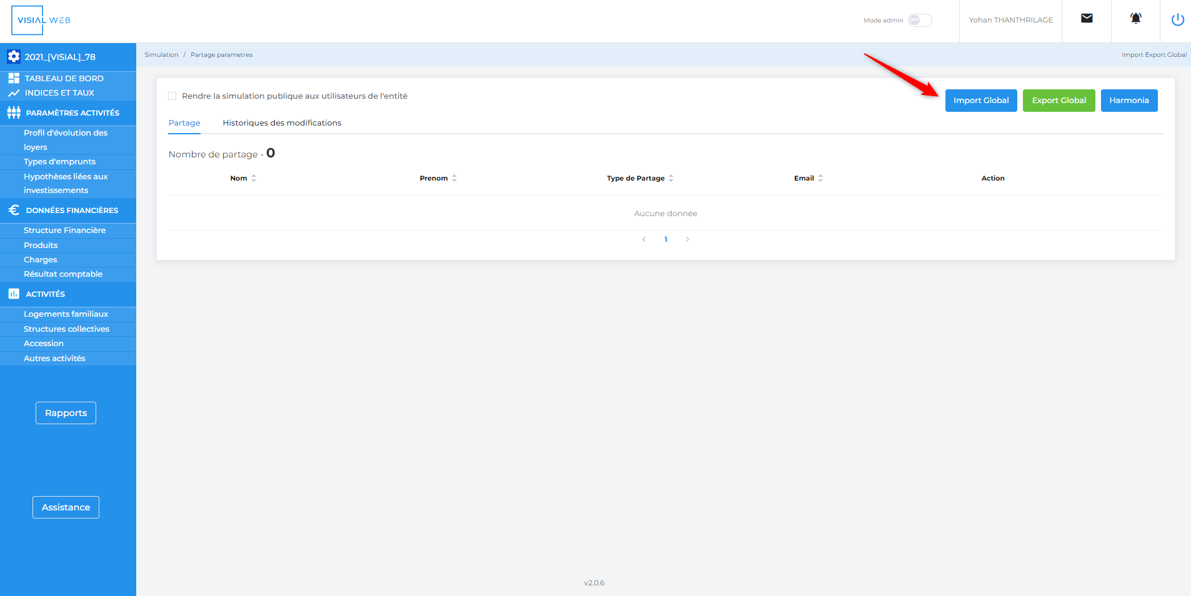Switch to the Historiques des modifications tab
Viewport: 1191px width, 596px height.
click(x=282, y=122)
